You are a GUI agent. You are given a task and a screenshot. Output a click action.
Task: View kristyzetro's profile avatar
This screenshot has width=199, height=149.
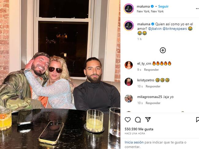(129, 82)
